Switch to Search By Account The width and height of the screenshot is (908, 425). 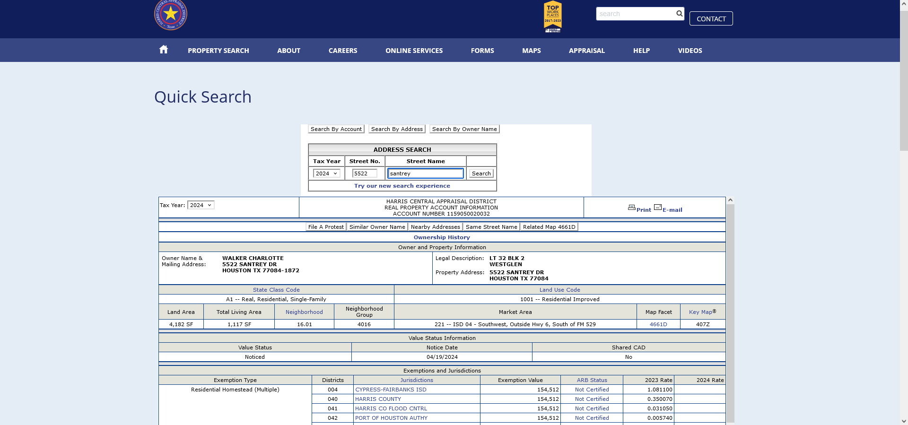pos(336,129)
